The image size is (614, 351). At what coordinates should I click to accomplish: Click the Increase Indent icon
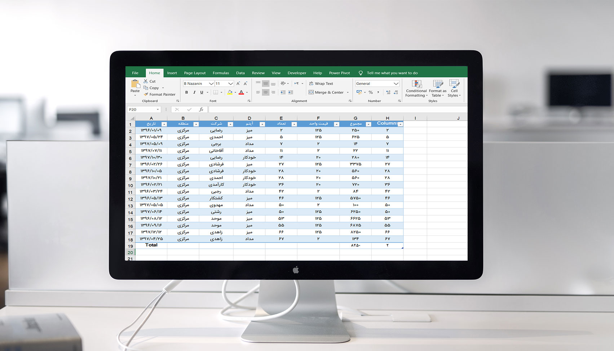[x=290, y=93]
